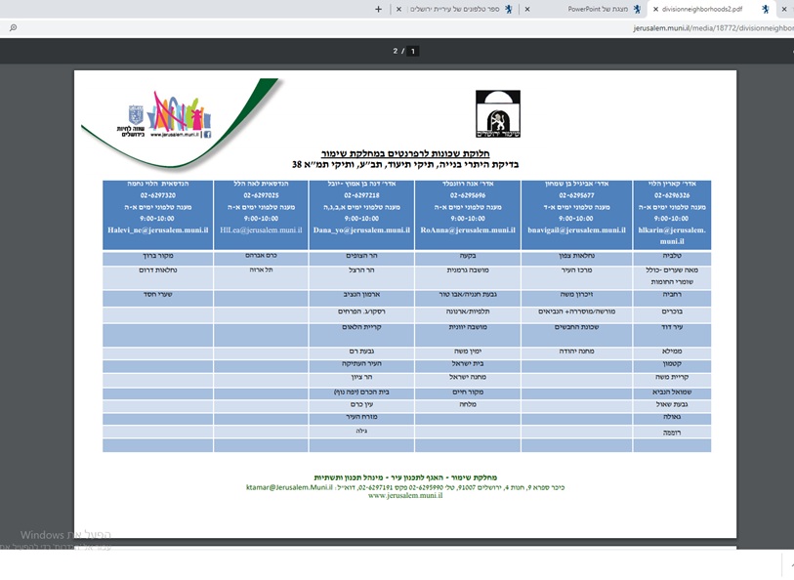Click the table cell ימין משה

click(x=468, y=352)
